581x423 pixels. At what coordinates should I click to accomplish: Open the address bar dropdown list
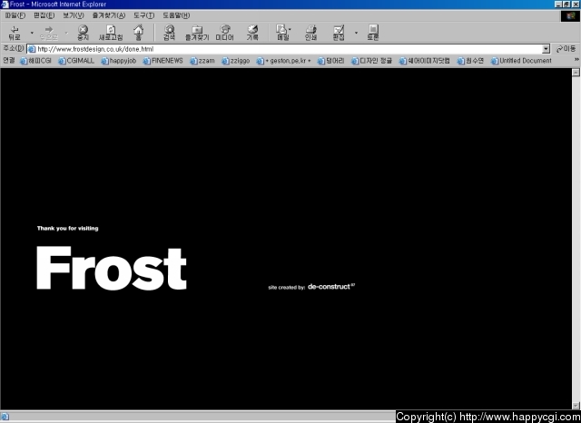click(546, 49)
